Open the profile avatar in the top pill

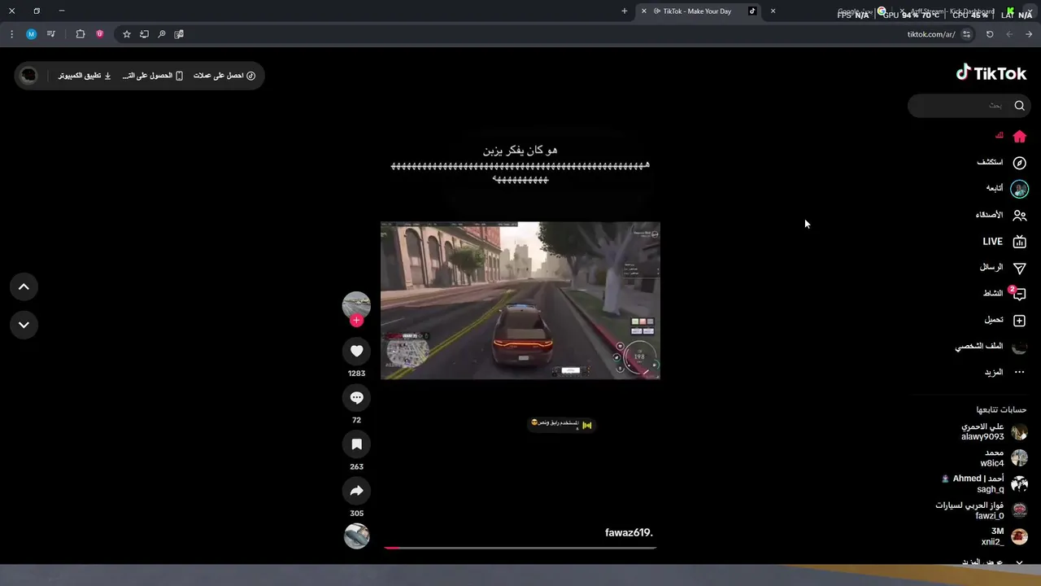[28, 76]
